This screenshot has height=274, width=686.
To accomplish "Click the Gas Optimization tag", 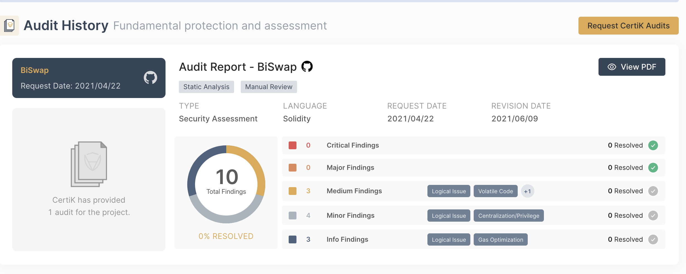I will (501, 239).
